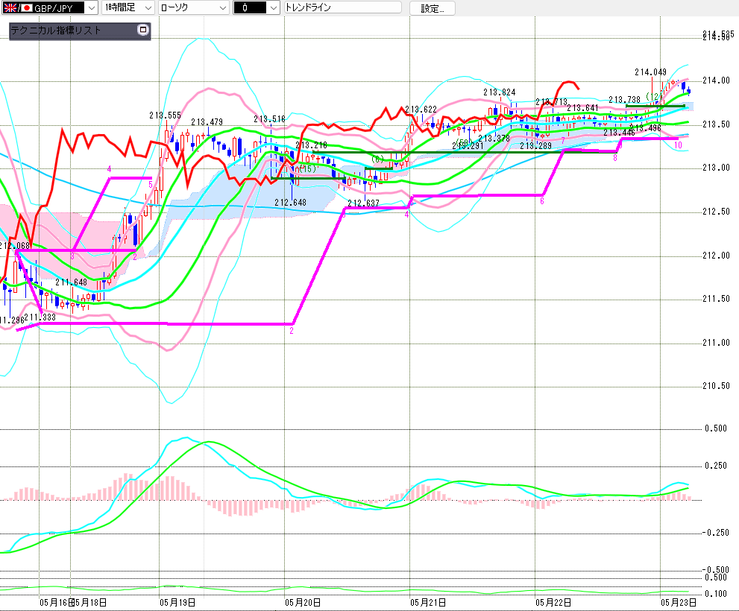Click the 212.648 low price label

tap(290, 203)
